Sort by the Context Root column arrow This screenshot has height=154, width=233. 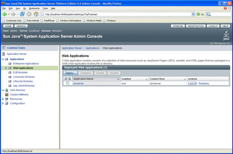pos(185,79)
